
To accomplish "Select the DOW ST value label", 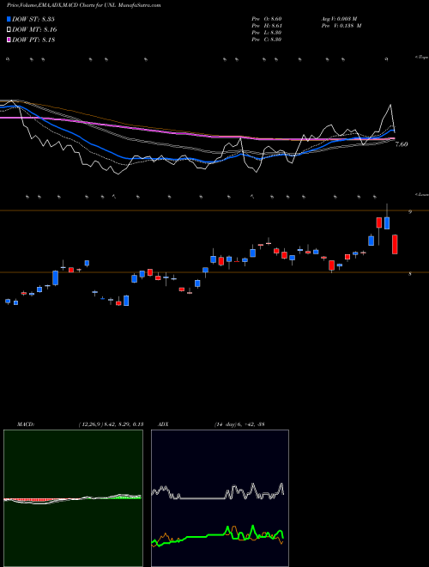I will pyautogui.click(x=33, y=19).
